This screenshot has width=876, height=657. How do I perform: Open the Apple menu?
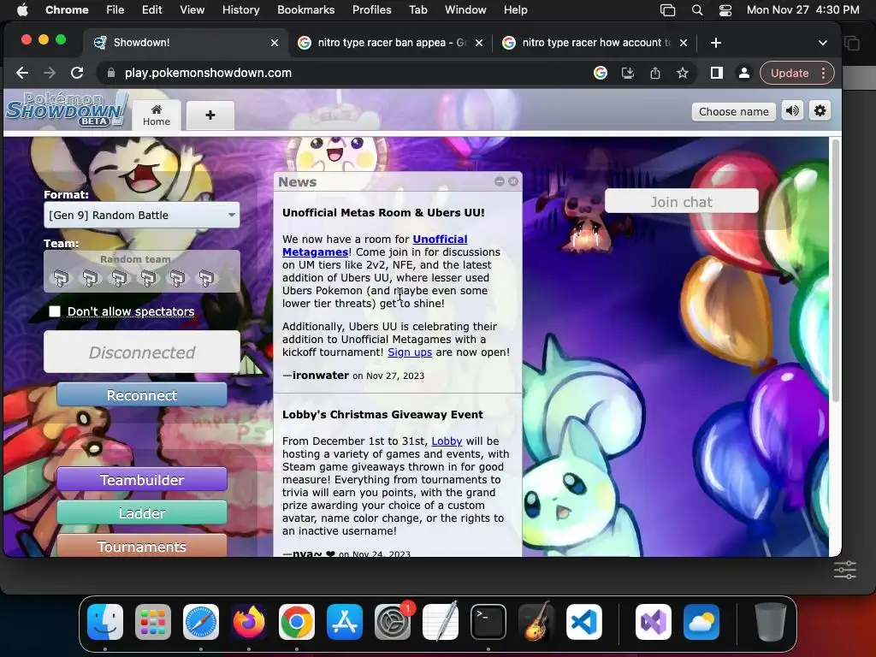point(22,9)
